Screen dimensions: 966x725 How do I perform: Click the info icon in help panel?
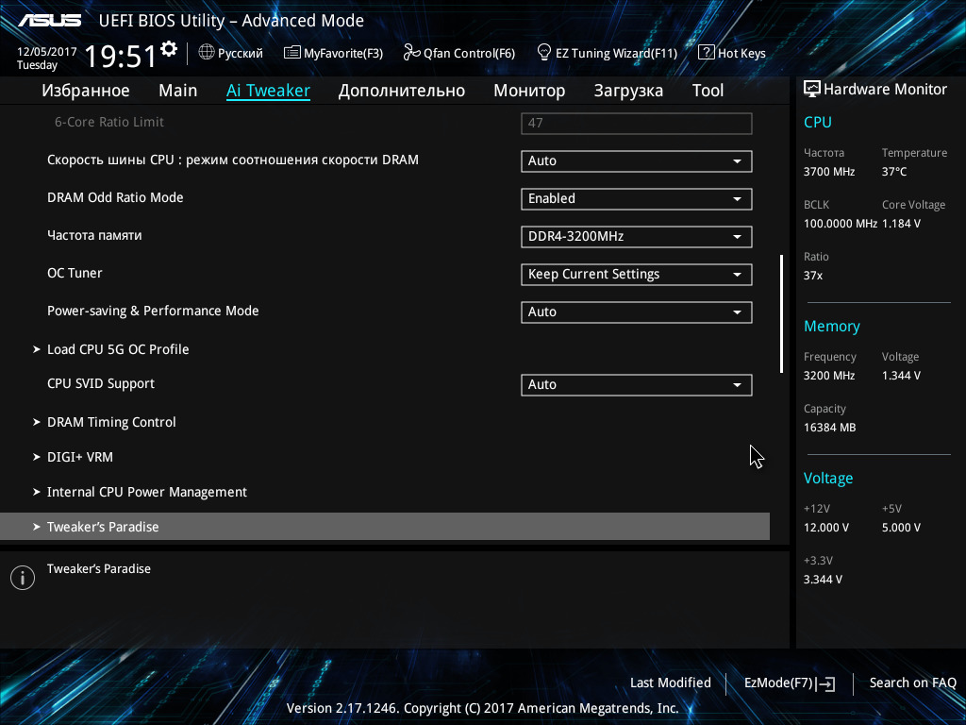23,578
